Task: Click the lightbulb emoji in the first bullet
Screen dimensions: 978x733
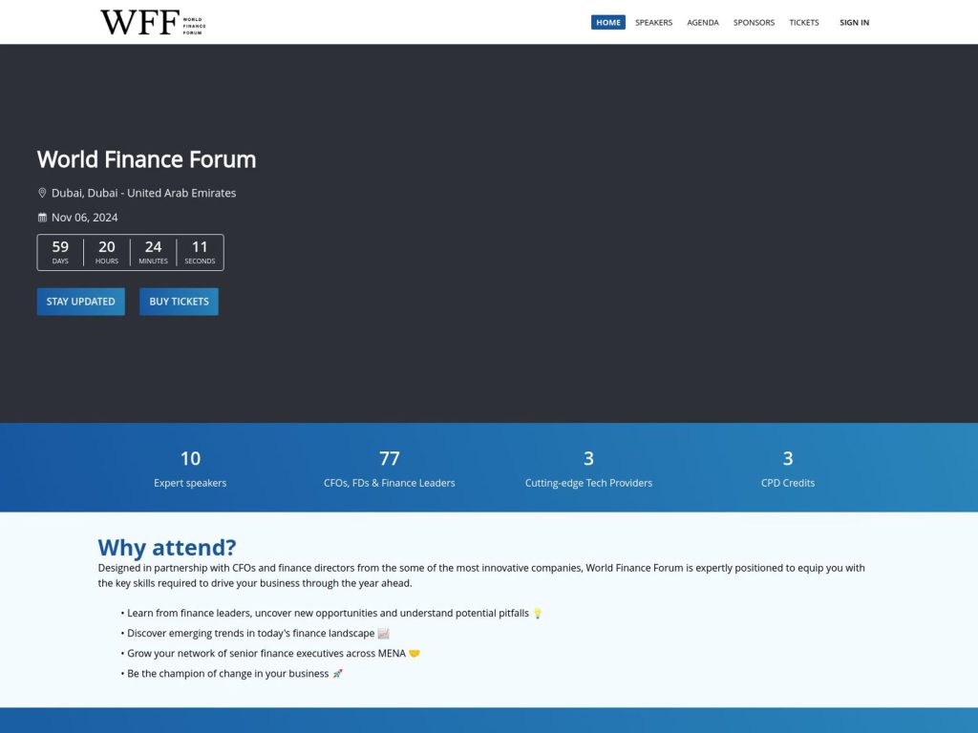Action: click(x=538, y=613)
